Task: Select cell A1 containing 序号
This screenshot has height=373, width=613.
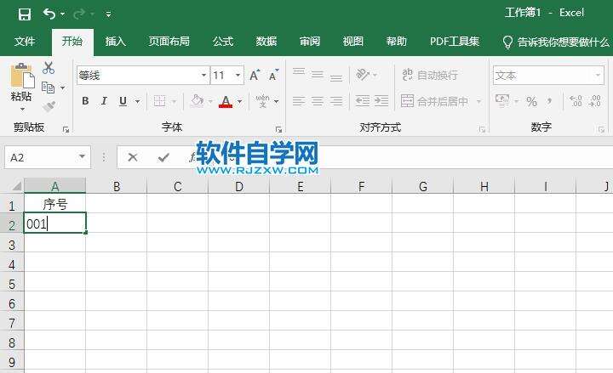Action: click(x=54, y=204)
